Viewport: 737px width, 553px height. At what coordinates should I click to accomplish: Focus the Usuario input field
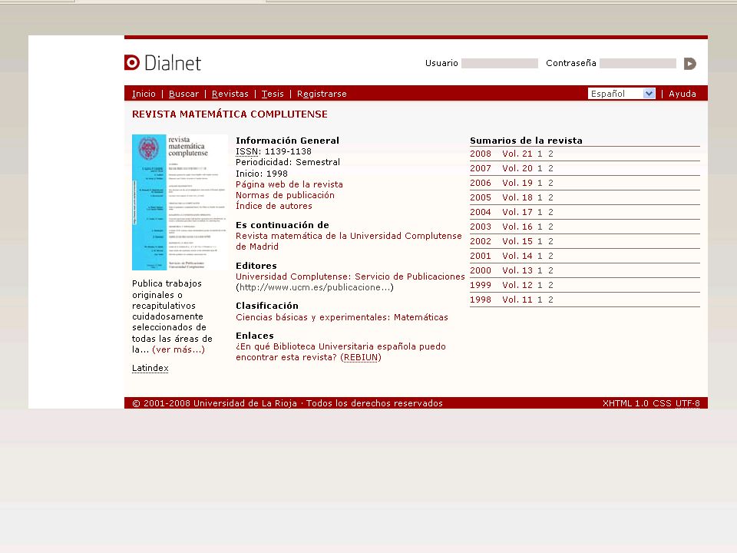pos(500,64)
